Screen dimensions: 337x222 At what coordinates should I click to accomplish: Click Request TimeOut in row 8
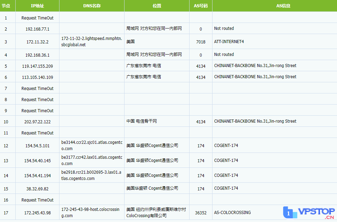point(38,100)
